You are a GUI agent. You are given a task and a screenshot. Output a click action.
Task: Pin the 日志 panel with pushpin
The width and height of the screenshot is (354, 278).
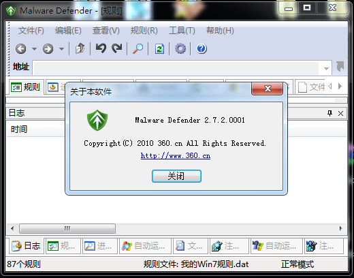pos(329,113)
